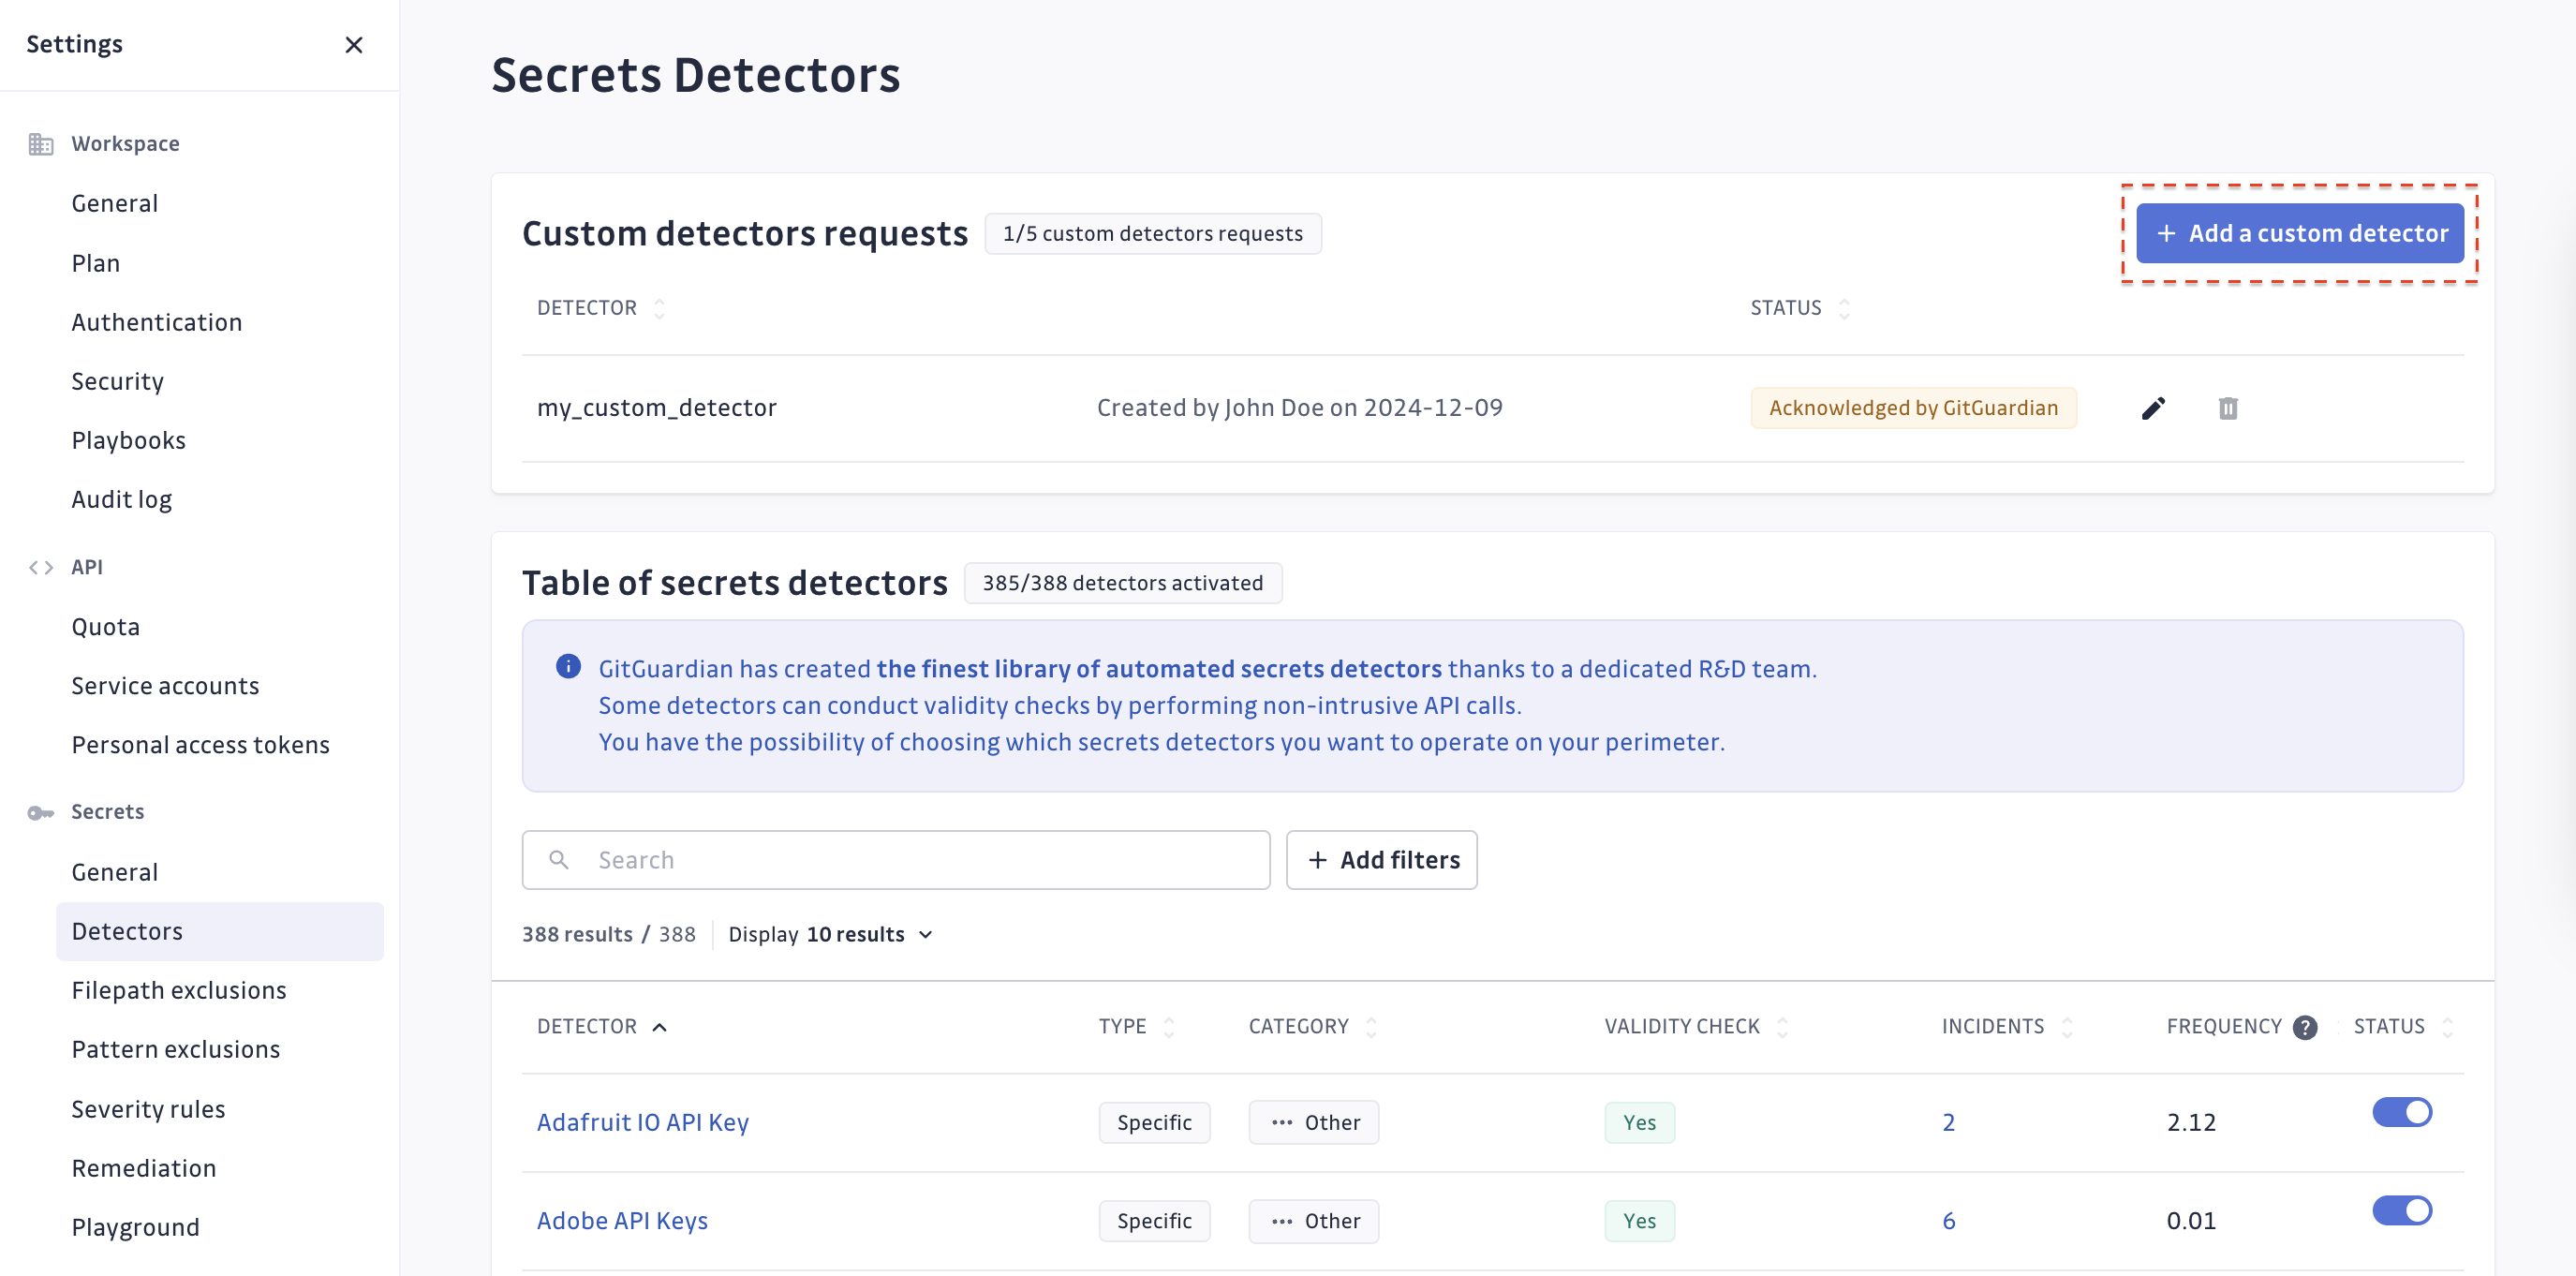Open Workspace General settings

tap(114, 203)
